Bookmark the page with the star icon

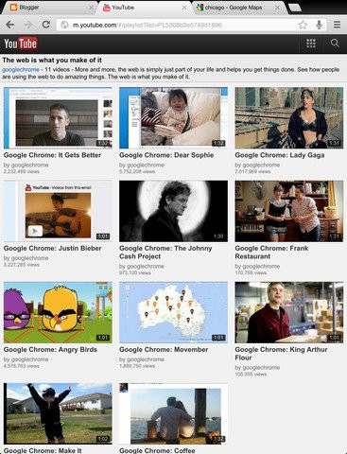(x=303, y=25)
